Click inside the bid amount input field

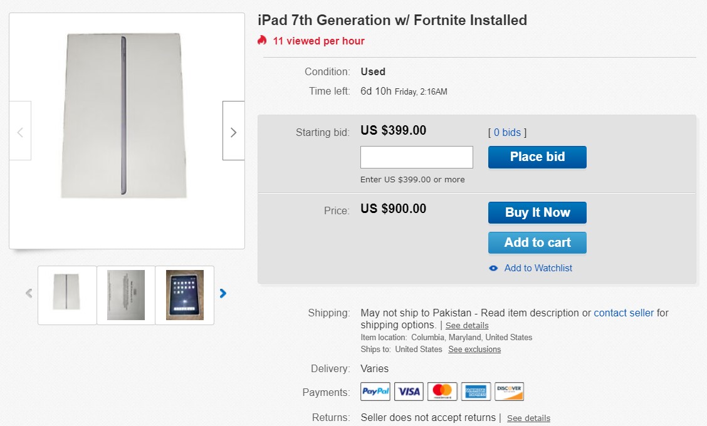[416, 157]
